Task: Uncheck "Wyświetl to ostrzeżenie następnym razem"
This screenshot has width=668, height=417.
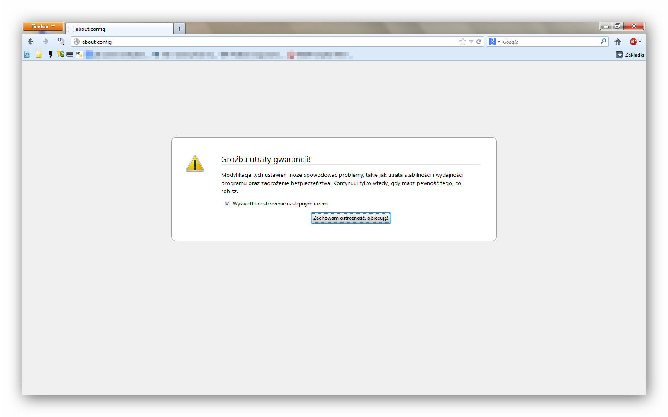Action: (x=227, y=204)
